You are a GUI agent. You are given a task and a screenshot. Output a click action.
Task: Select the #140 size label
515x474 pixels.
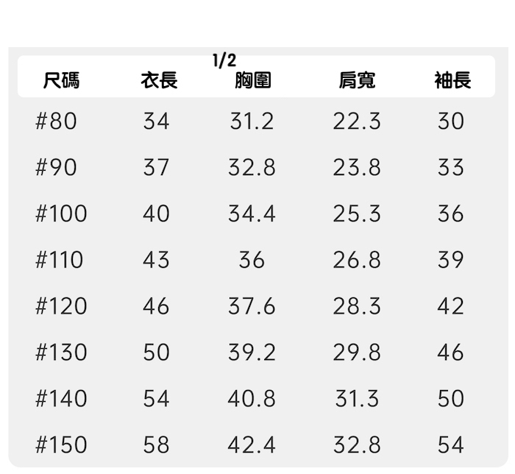click(x=61, y=399)
